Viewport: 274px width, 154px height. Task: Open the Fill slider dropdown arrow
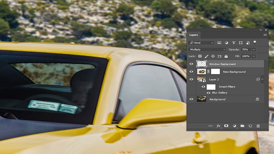254,56
